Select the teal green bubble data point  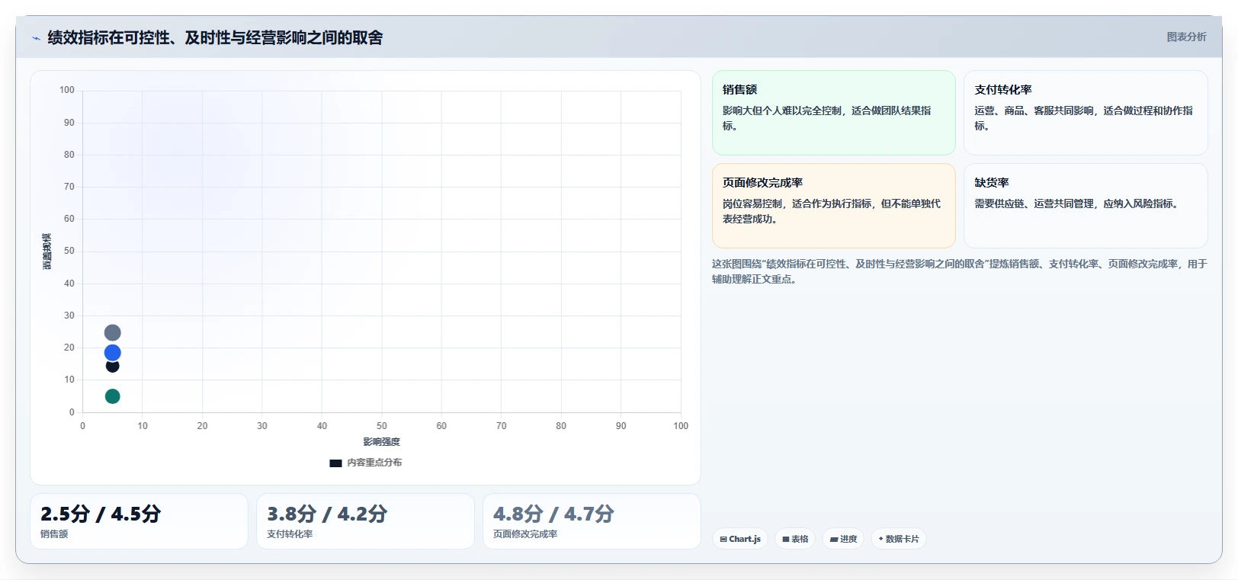pos(112,396)
